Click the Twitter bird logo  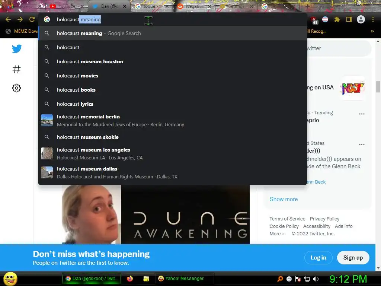coord(17,49)
